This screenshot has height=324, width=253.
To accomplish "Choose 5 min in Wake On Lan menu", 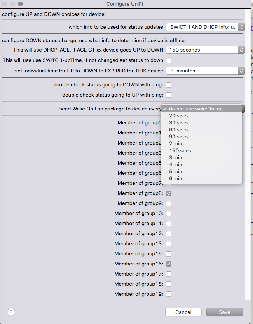I will tap(201, 172).
